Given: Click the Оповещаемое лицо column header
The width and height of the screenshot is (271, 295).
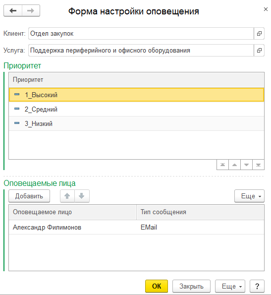Looking at the screenshot, I should coord(72,212).
